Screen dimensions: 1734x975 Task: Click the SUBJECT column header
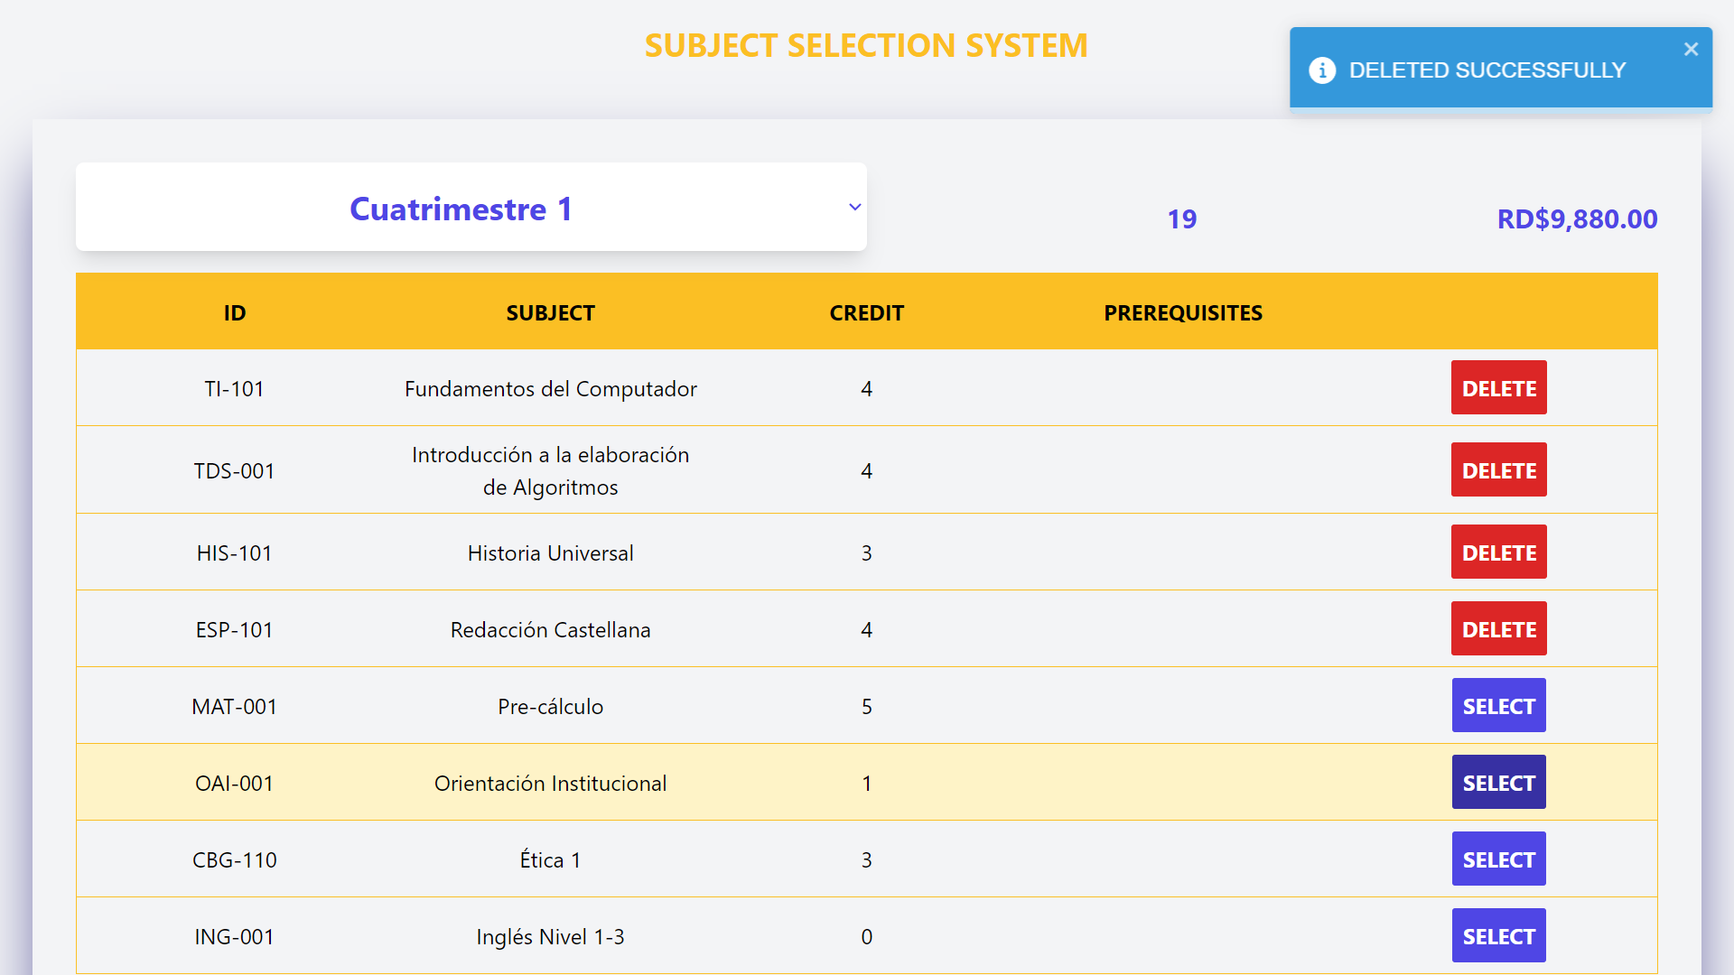pyautogui.click(x=550, y=312)
